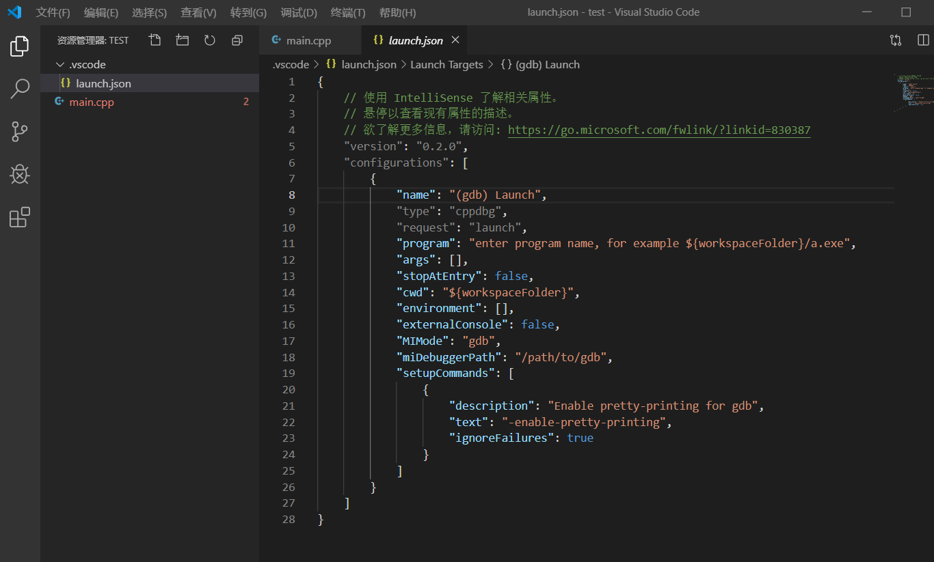The image size is (934, 562).
Task: Click the main.cpp problem count badge 2
Action: (246, 102)
